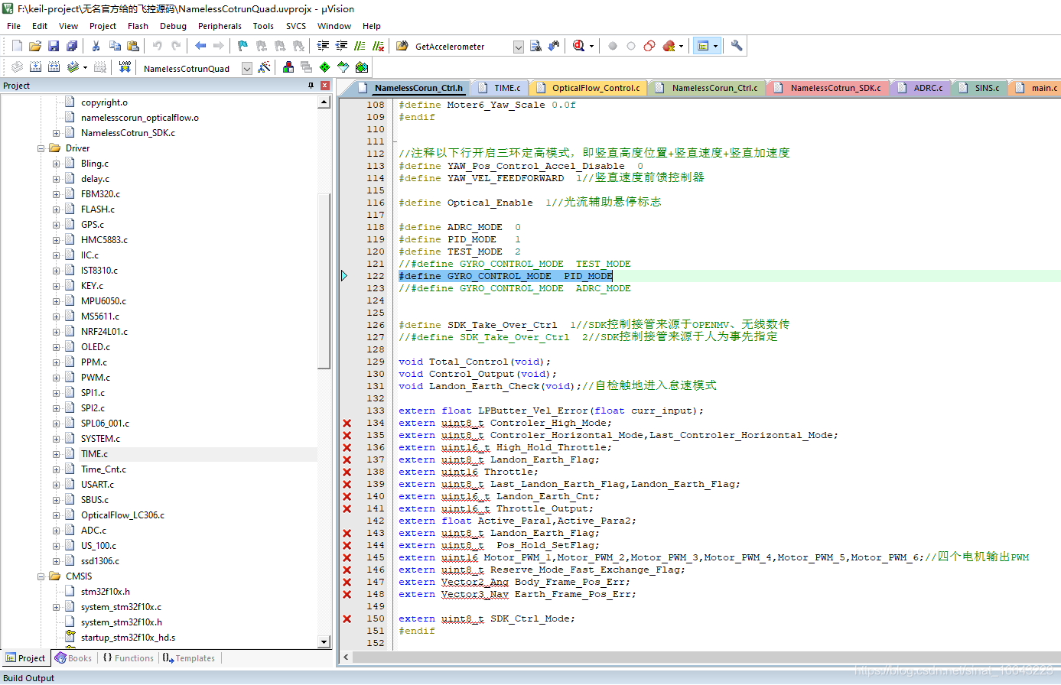Toggle auto-hide pin on Project panel
Screen dimensions: 1061x685
pyautogui.click(x=311, y=86)
